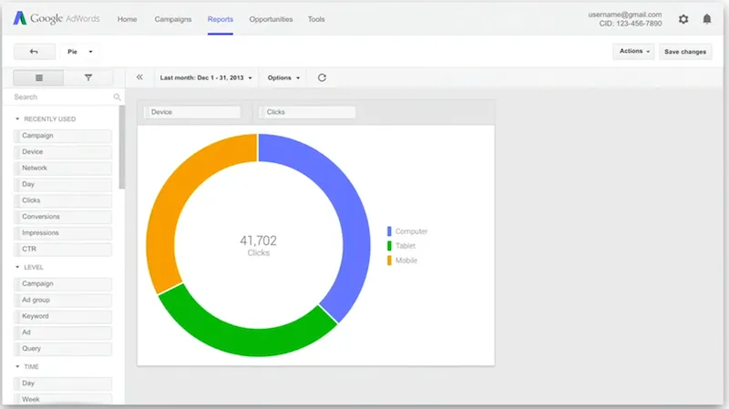Click the Save changes button
This screenshot has width=729, height=409.
684,52
